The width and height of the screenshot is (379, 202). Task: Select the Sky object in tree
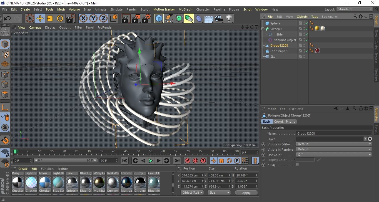click(273, 57)
